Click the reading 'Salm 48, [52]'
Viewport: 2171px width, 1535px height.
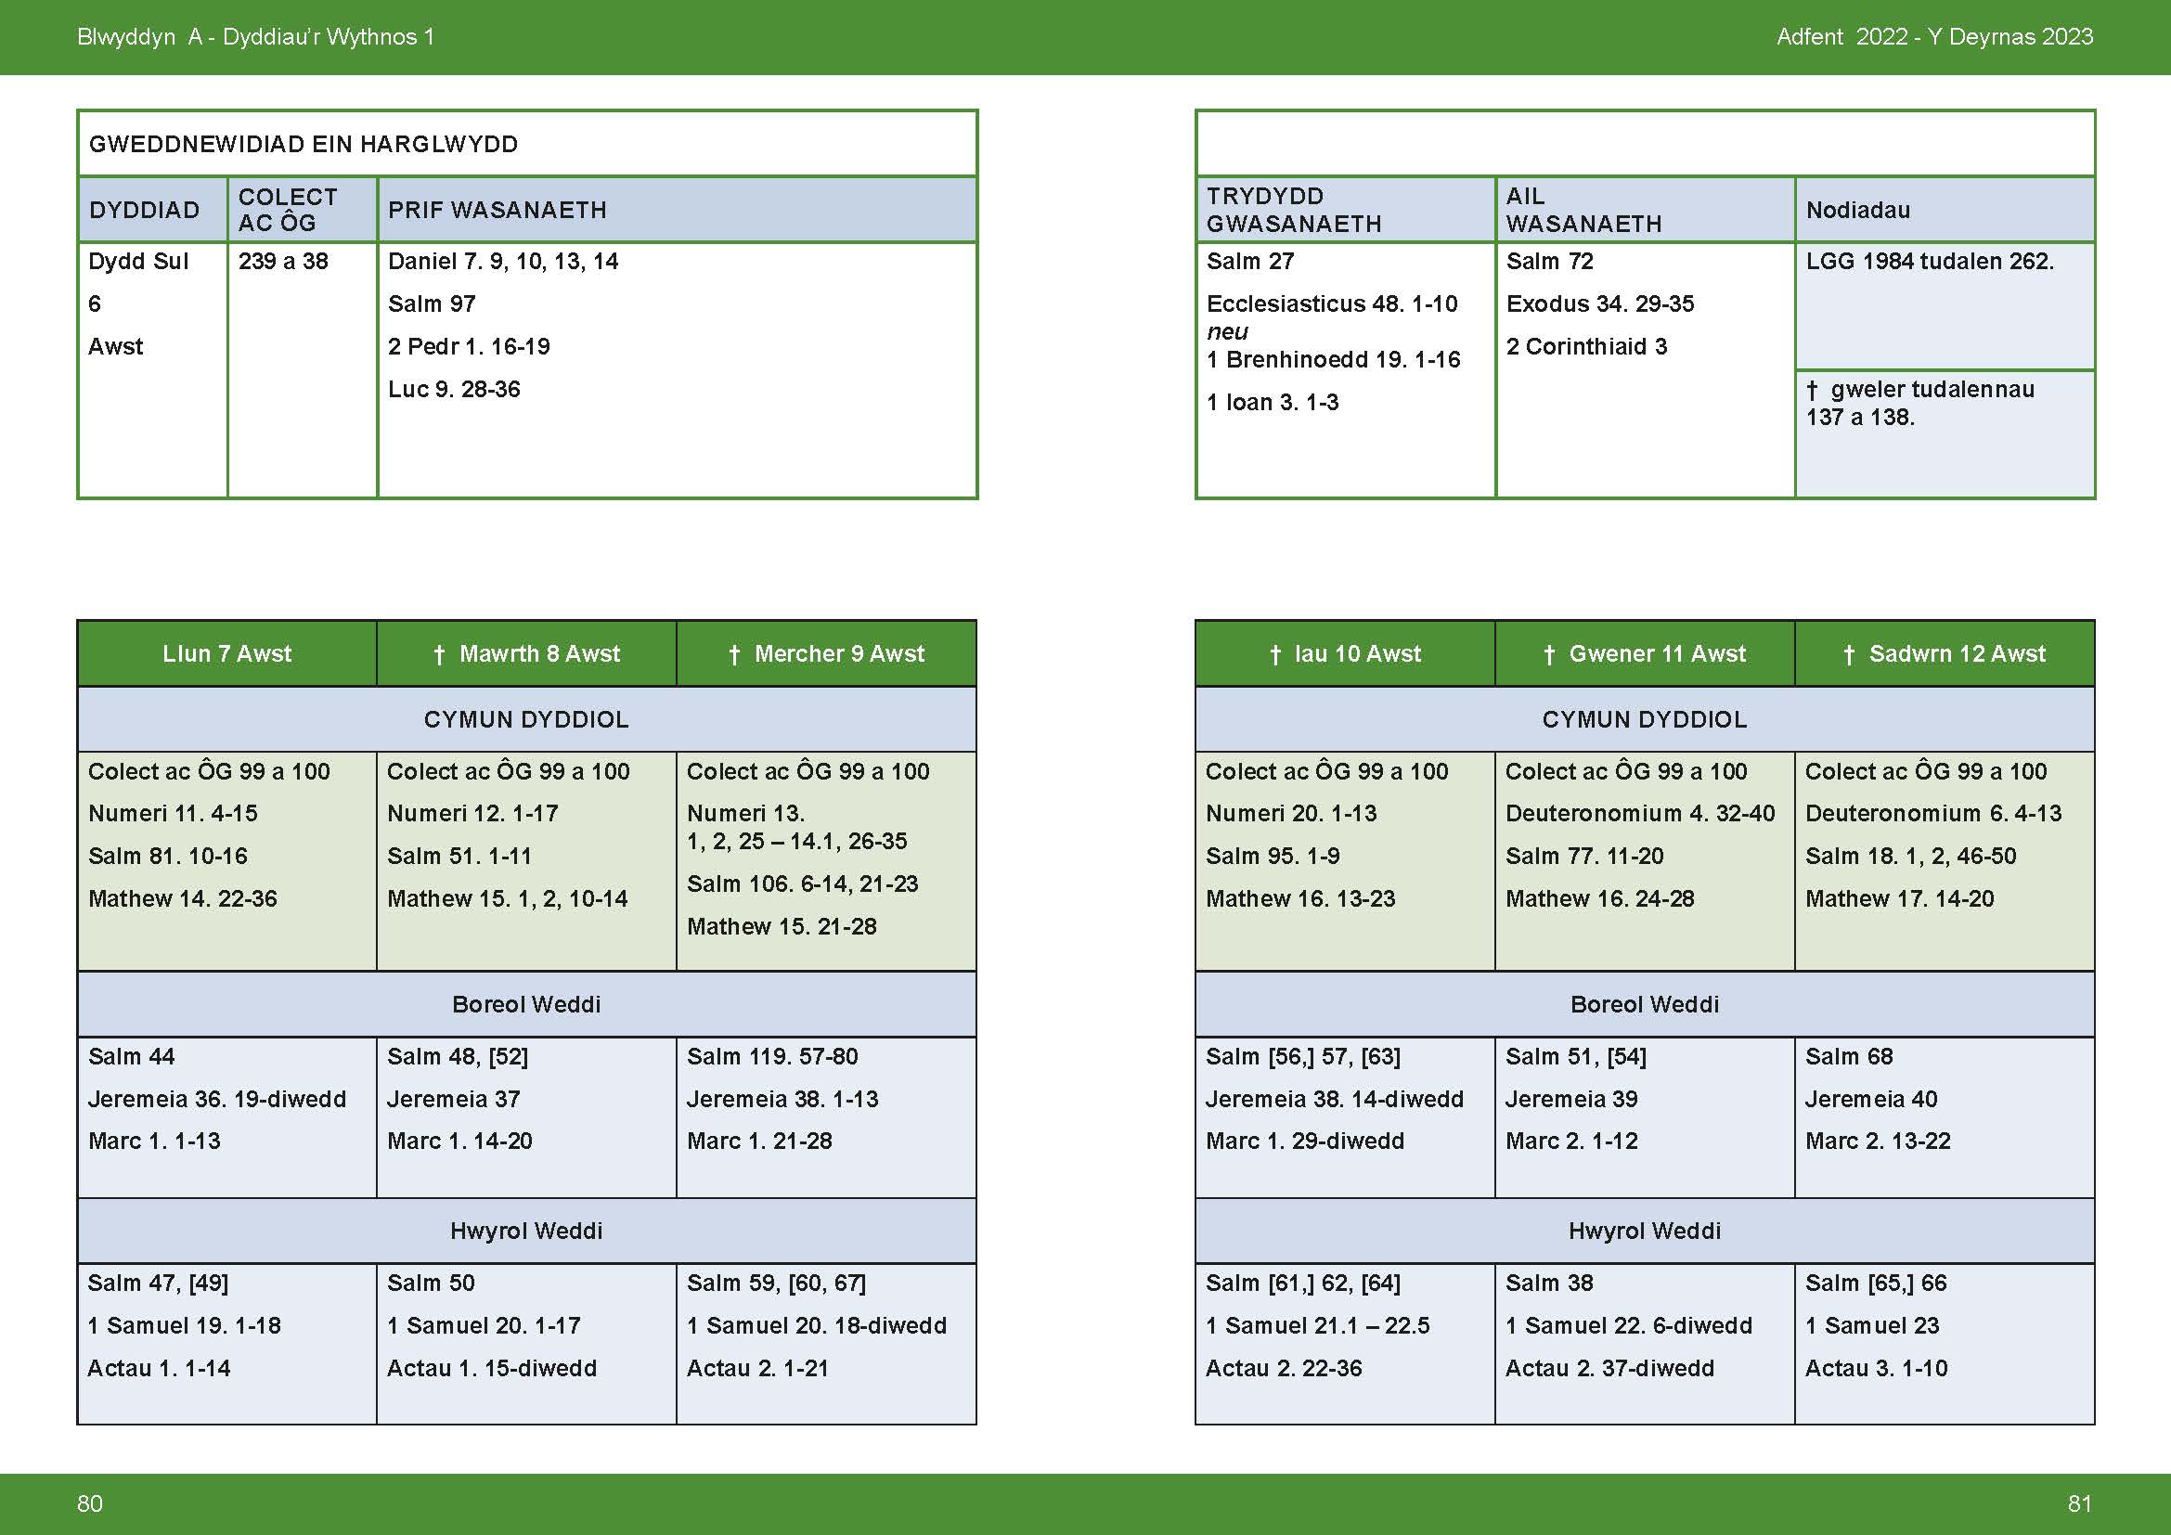[x=458, y=1056]
